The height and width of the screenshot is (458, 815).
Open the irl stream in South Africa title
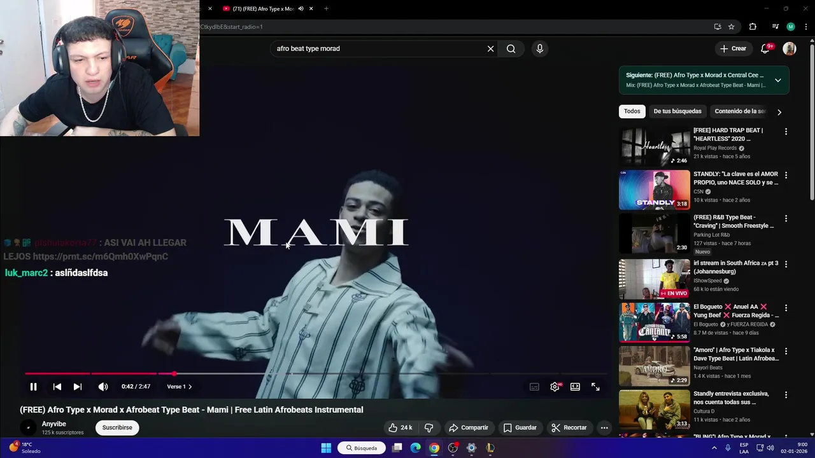coord(736,267)
